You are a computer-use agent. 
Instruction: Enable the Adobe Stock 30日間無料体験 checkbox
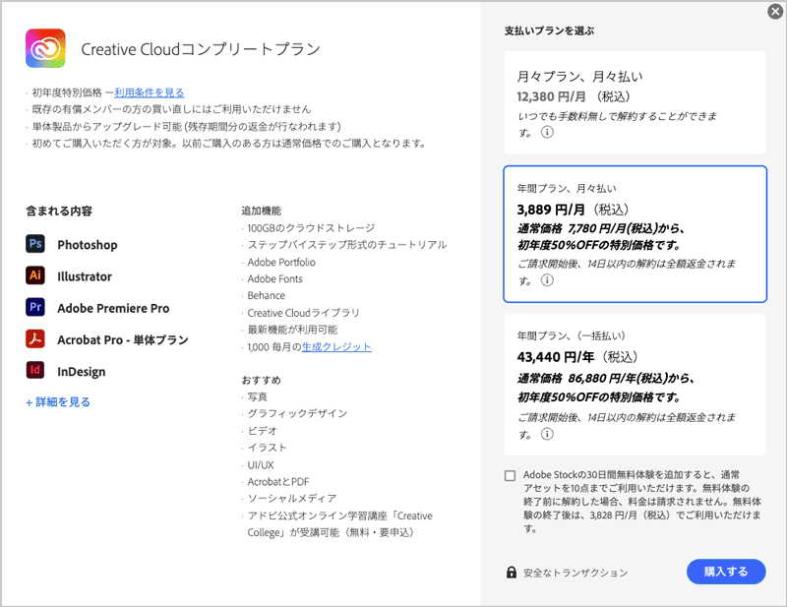click(x=510, y=476)
